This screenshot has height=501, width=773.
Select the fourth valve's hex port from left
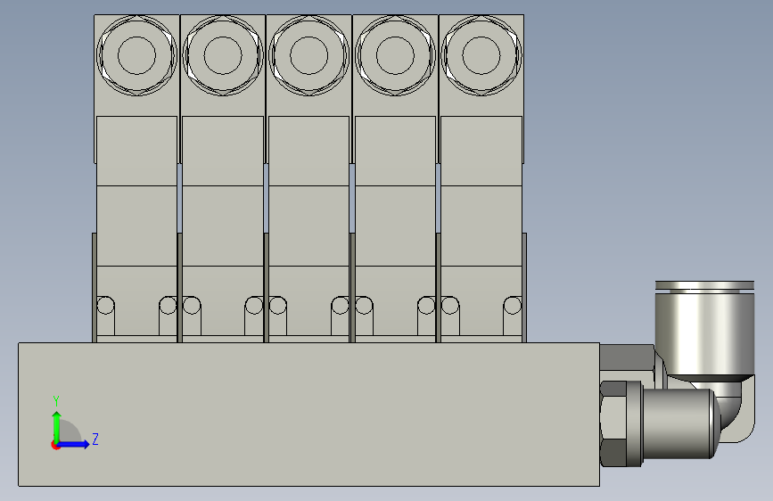[x=395, y=55]
